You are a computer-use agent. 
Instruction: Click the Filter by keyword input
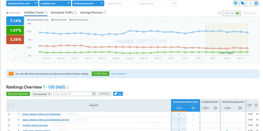pyautogui.click(x=73, y=94)
